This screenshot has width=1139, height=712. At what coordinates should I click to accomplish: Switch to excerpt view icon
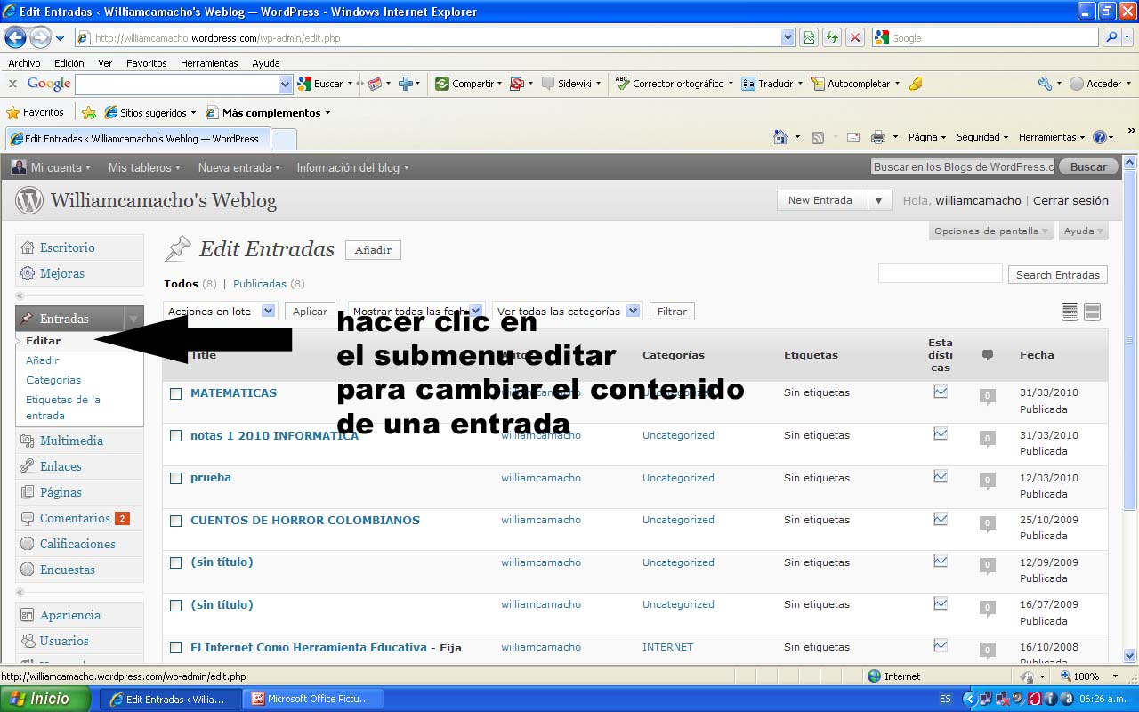coord(1092,311)
